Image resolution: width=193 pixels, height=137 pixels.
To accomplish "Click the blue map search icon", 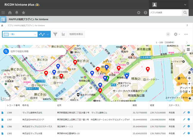I will (6, 51).
